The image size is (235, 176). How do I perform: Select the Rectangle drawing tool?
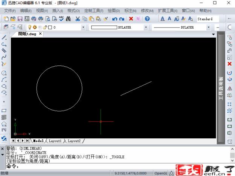4,111
